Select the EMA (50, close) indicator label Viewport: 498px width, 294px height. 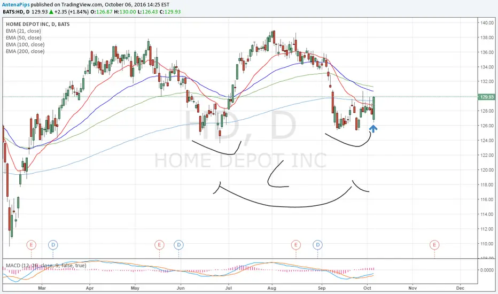(x=24, y=37)
